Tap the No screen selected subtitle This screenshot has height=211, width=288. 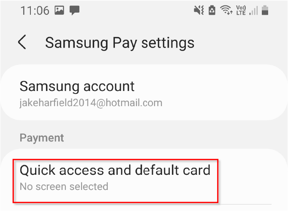64,187
